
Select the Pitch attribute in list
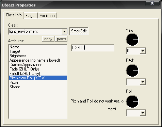click(x=38, y=82)
